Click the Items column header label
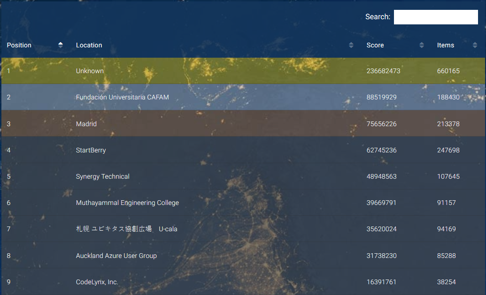486x295 pixels. pyautogui.click(x=446, y=45)
